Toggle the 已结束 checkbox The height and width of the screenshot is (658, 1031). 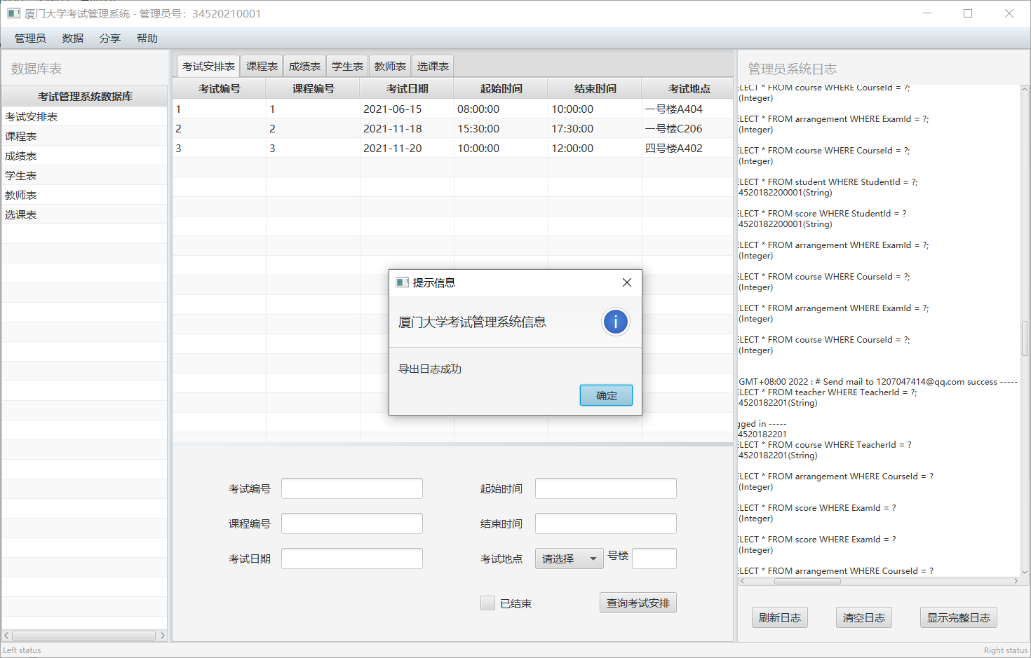tap(487, 603)
